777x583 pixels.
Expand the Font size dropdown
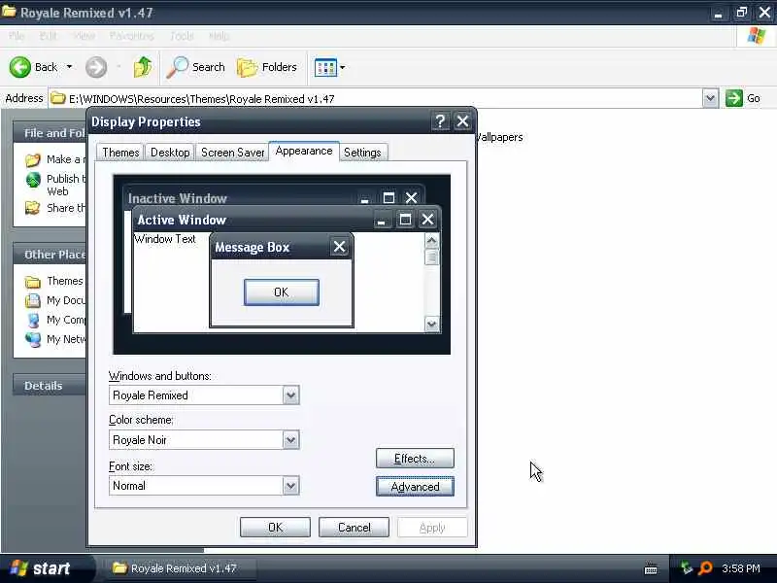coord(290,485)
